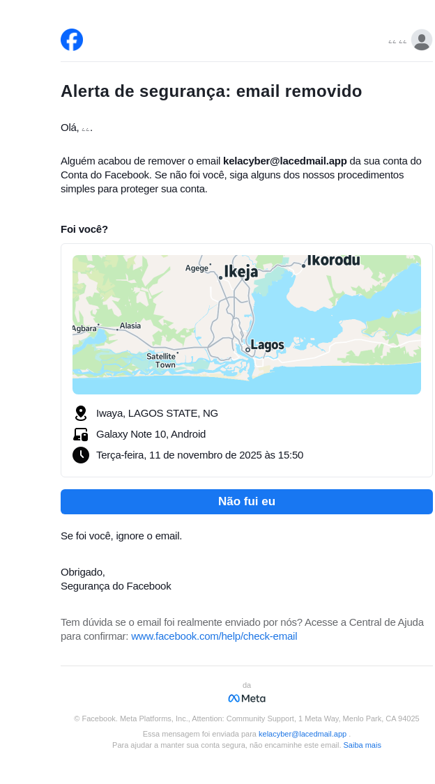Click the Lagos label on the map
435x784 pixels.
click(267, 345)
